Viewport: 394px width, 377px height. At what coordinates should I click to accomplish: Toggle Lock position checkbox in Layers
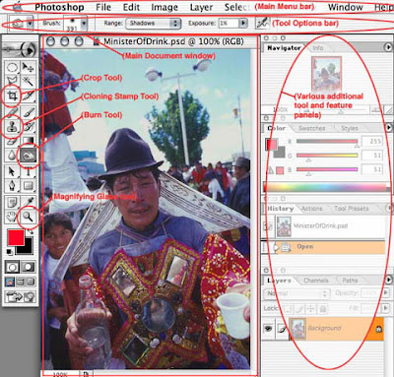pos(310,308)
